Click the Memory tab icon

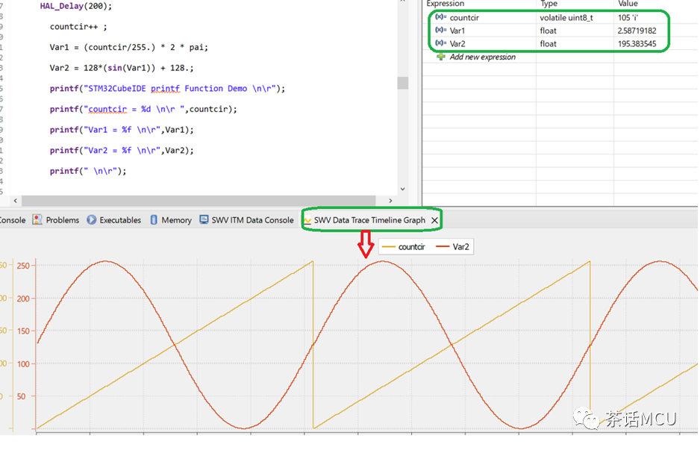pyautogui.click(x=154, y=219)
